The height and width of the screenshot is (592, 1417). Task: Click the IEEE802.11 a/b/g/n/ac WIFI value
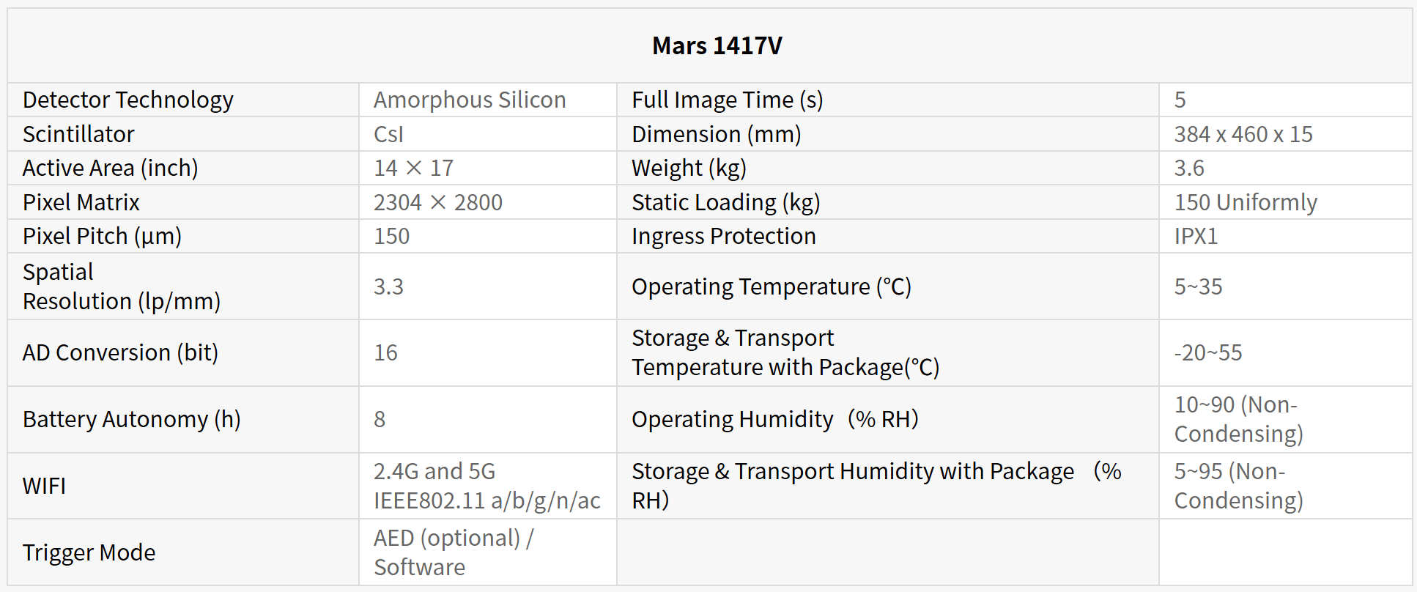[486, 500]
